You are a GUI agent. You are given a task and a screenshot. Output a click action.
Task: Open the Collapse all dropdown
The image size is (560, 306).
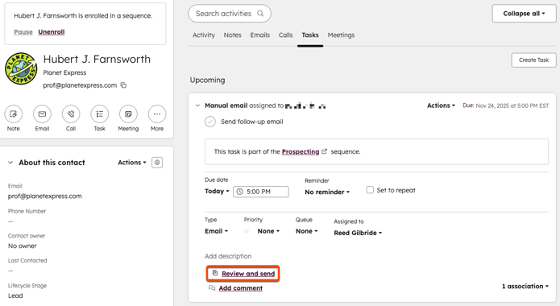pos(524,14)
